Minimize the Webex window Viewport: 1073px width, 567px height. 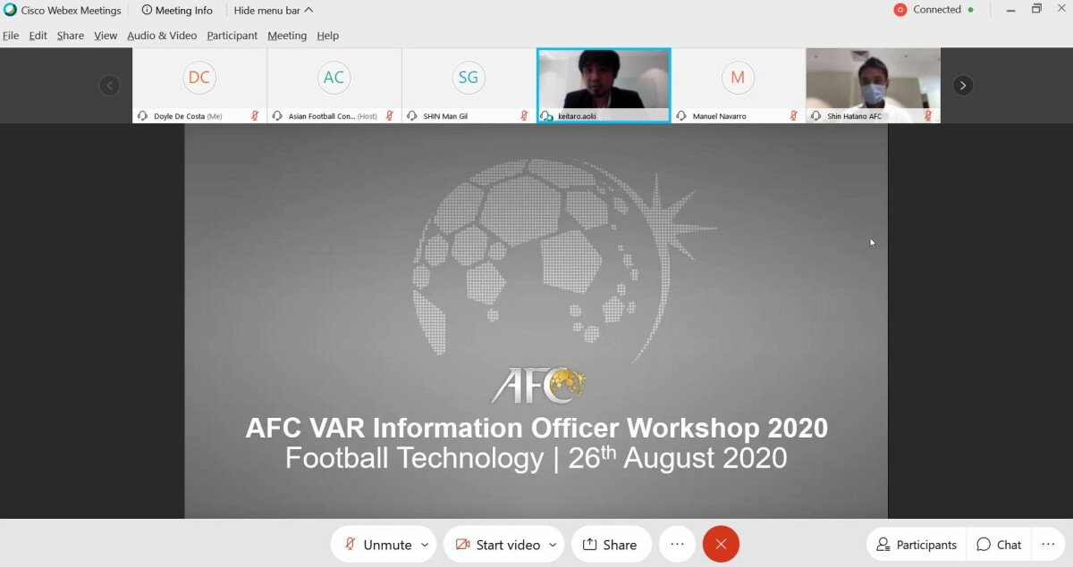coord(1010,10)
